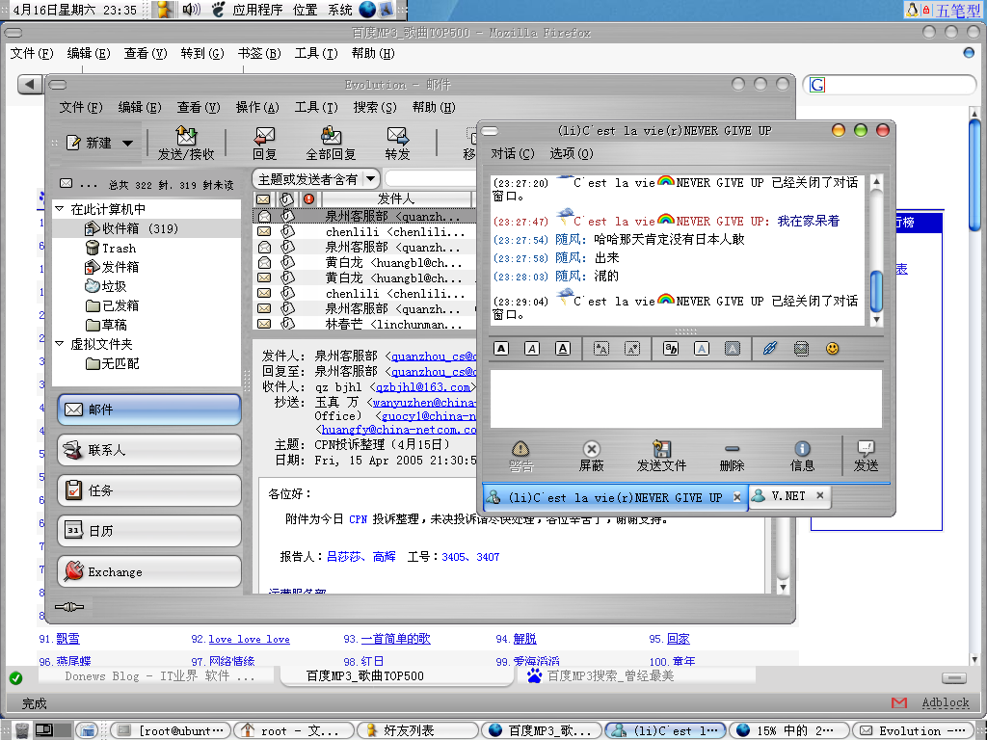Click the 转发 forward button in Evolution
The width and height of the screenshot is (987, 740).
397,144
